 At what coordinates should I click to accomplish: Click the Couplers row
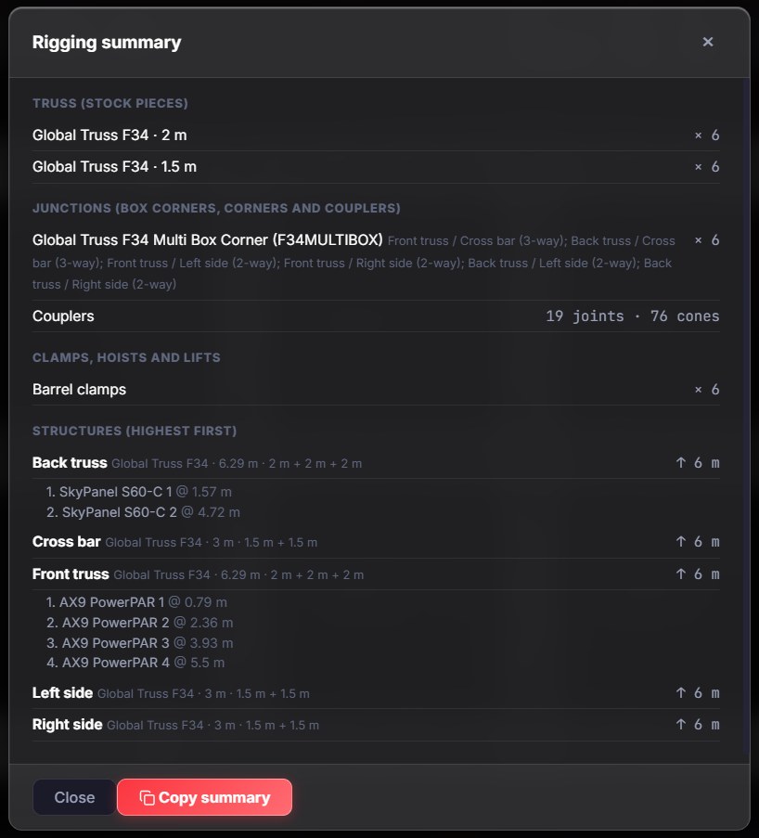pyautogui.click(x=376, y=316)
